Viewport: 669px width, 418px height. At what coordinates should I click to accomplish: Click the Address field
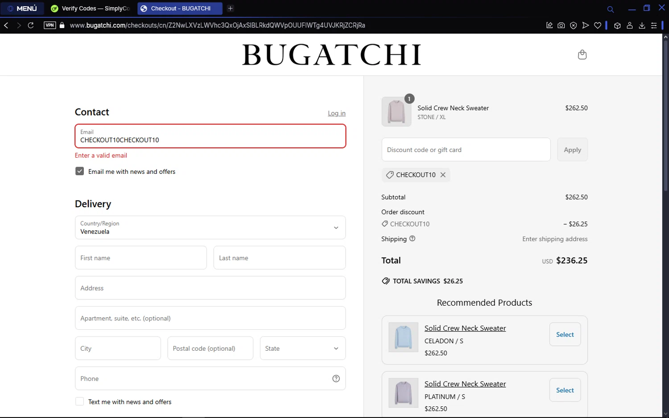211,288
